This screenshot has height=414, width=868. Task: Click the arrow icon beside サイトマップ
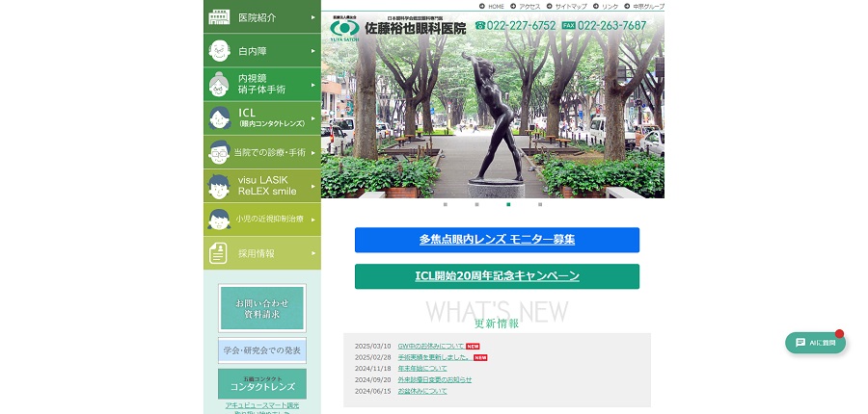click(x=549, y=6)
